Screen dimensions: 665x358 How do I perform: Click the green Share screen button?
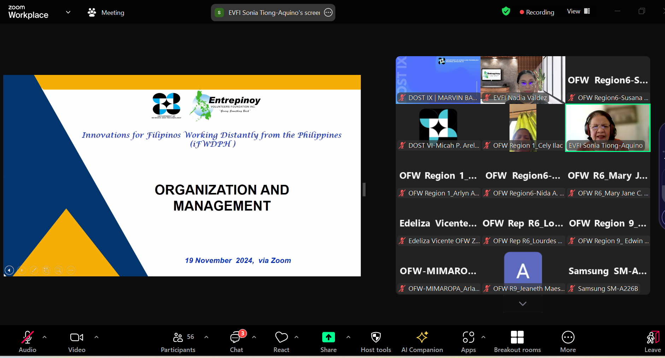(x=328, y=341)
